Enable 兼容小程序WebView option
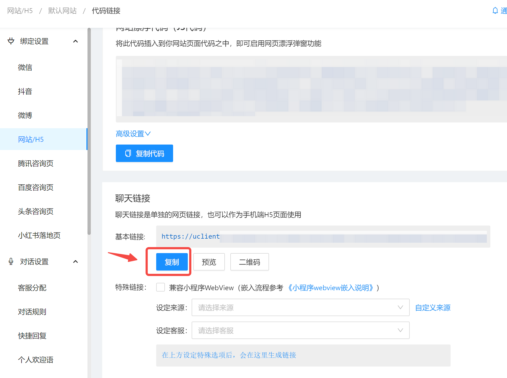507x378 pixels. (161, 287)
